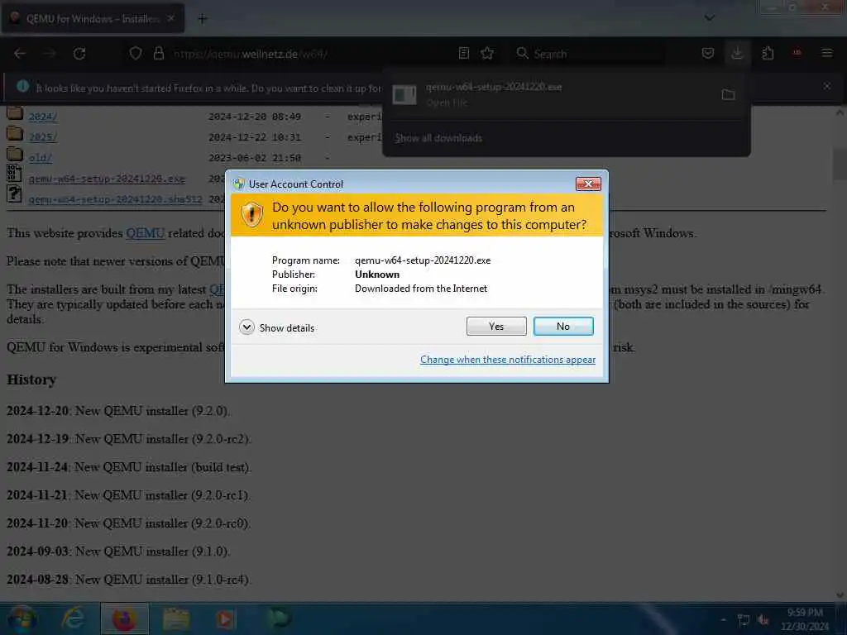Open the 2024/ directory link
The image size is (847, 635).
(43, 117)
